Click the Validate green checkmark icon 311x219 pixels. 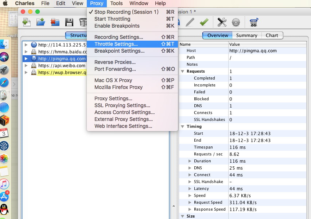[204, 22]
